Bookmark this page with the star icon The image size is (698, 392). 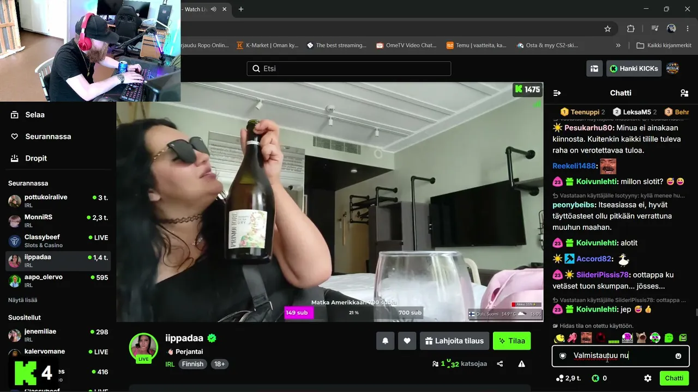607,29
